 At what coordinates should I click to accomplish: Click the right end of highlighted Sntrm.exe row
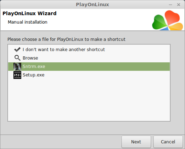(163, 67)
